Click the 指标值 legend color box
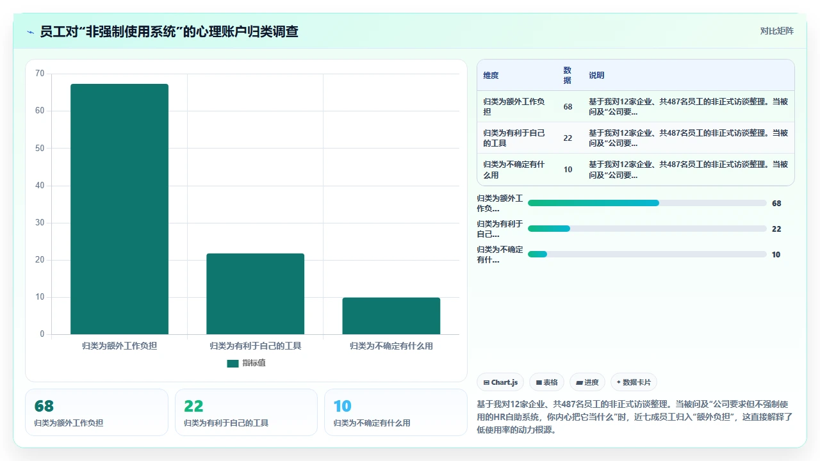This screenshot has width=820, height=461. click(x=233, y=363)
